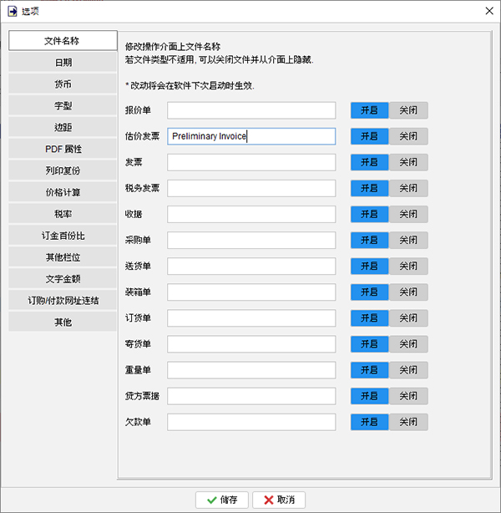The height and width of the screenshot is (513, 501).
Task: Close the 选项 dialog window
Action: 489,11
